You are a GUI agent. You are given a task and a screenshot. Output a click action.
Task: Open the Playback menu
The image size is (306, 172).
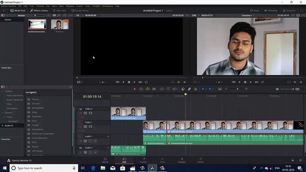pos(70,6)
